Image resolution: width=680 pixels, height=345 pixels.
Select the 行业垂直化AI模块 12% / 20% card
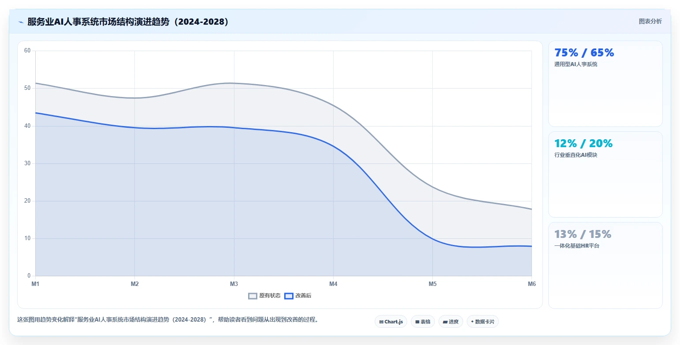[x=605, y=174]
